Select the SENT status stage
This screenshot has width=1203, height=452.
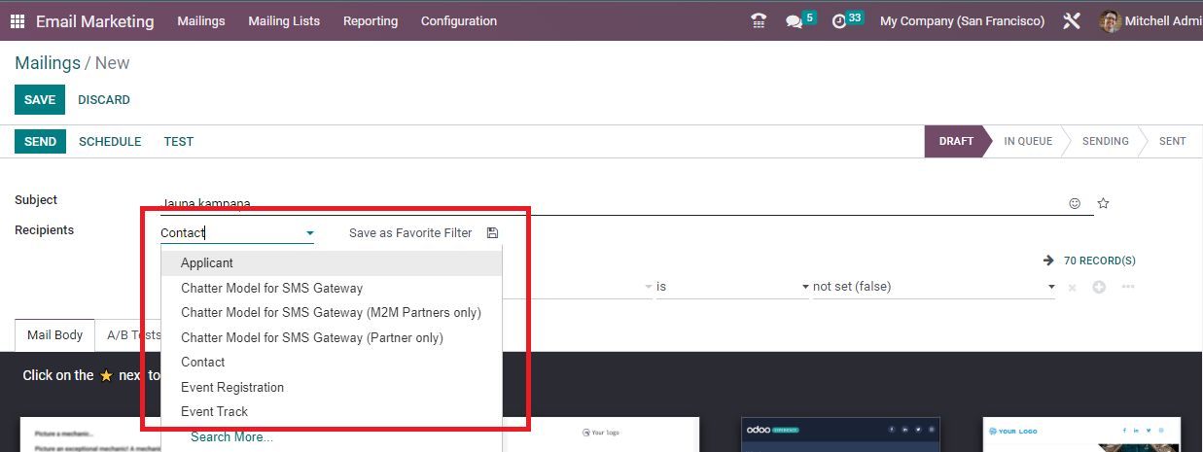click(x=1172, y=141)
